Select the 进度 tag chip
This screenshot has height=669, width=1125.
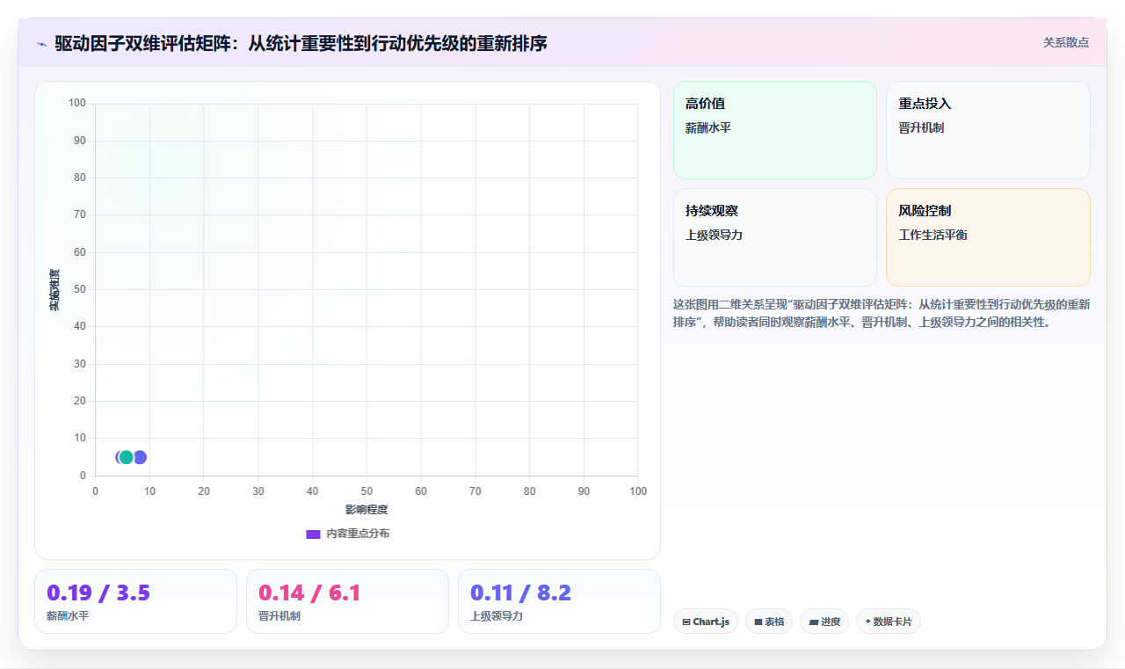point(824,622)
